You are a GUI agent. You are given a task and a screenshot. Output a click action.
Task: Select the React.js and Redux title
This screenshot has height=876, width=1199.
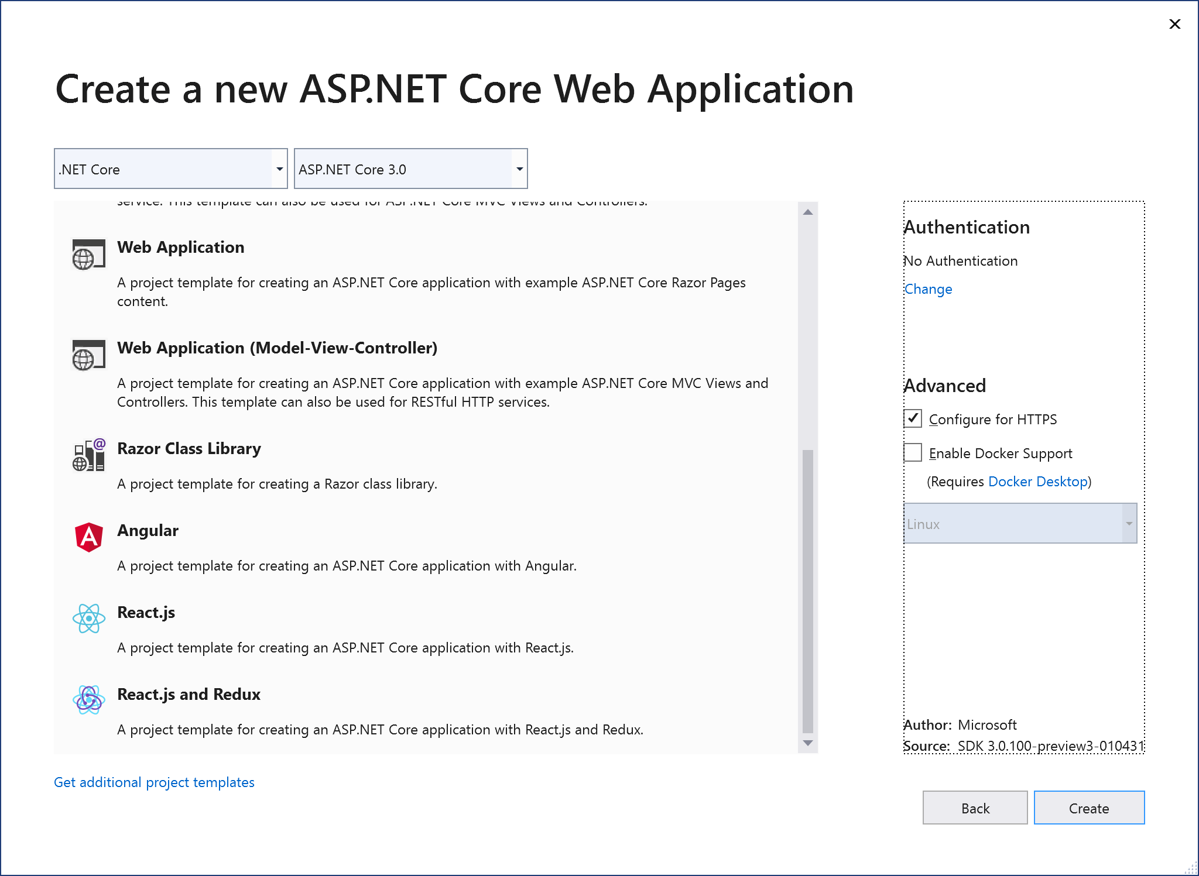coord(189,694)
